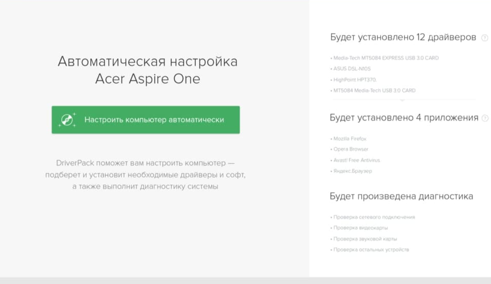Choose MT5084 Media-Tech USB 3.0 CARD entry
491x284 pixels.
[x=374, y=91]
